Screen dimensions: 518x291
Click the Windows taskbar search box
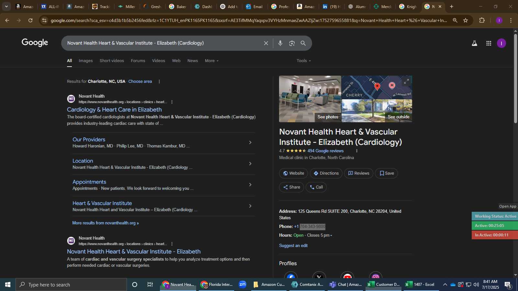(x=71, y=285)
